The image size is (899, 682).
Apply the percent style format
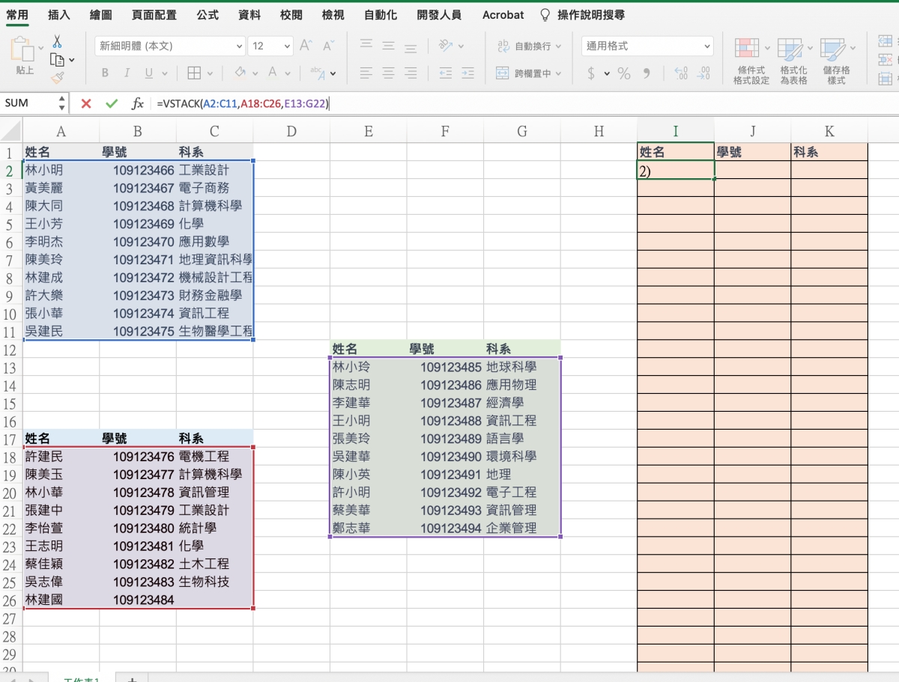[624, 73]
